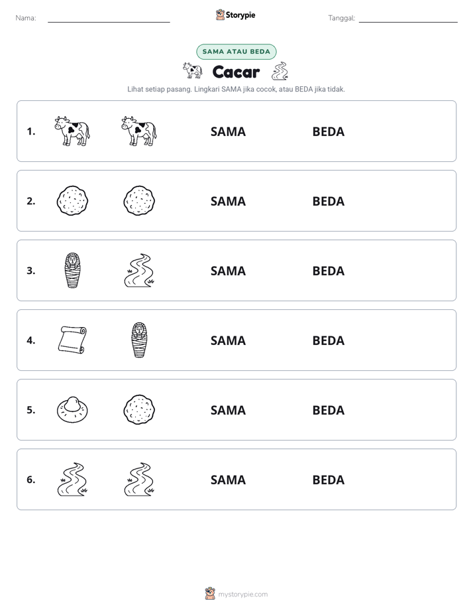Click the mummy picture in row 3

click(72, 270)
